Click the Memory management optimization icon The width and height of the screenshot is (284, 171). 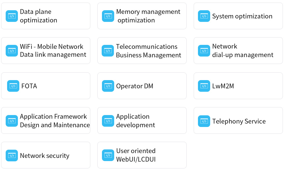108,16
